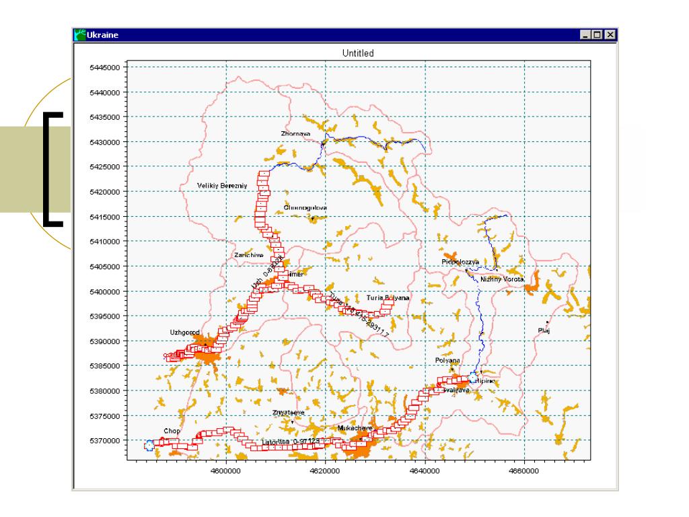Click the Znyatseve label
This screenshot has height=517, width=689.
pos(288,413)
